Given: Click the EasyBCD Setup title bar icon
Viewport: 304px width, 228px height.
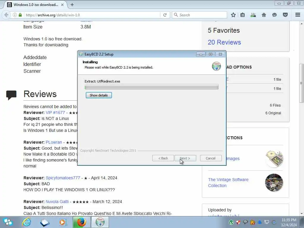Looking at the screenshot, I should pos(81,54).
